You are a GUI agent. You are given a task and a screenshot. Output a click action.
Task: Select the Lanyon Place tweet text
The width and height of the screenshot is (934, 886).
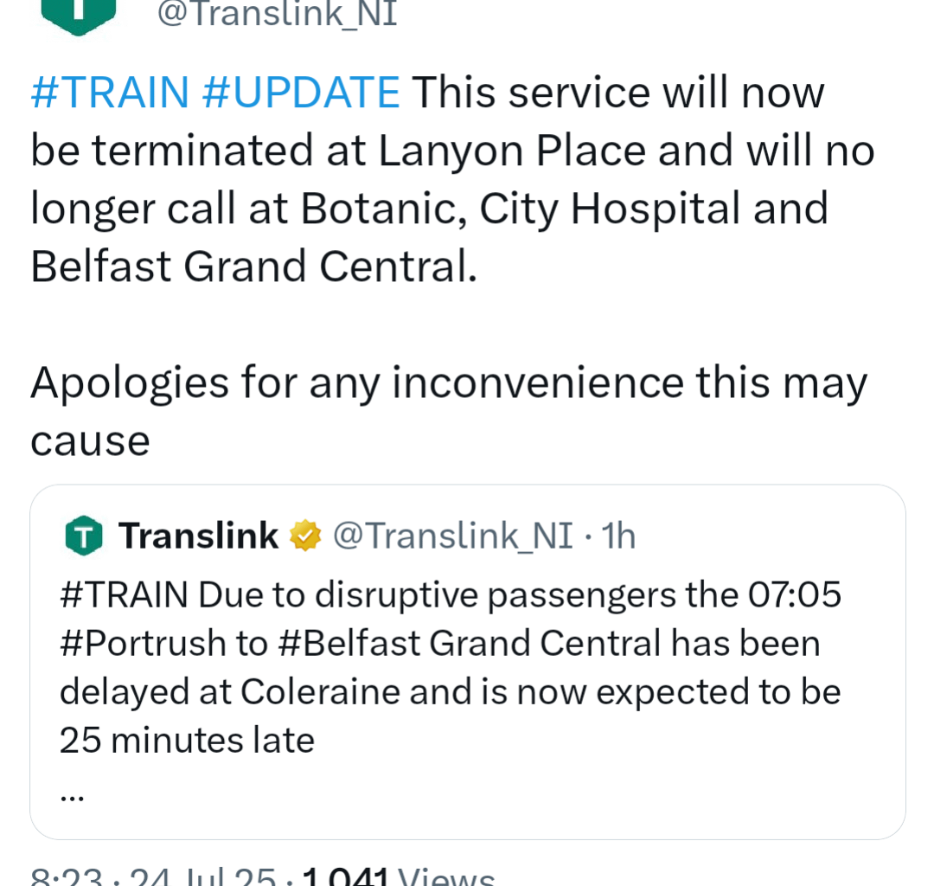(x=452, y=179)
